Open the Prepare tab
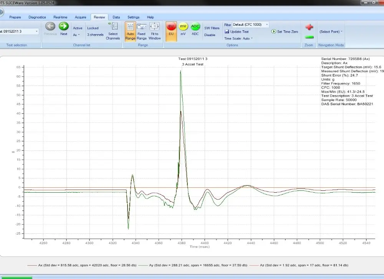This screenshot has width=384, height=279. pos(15,17)
